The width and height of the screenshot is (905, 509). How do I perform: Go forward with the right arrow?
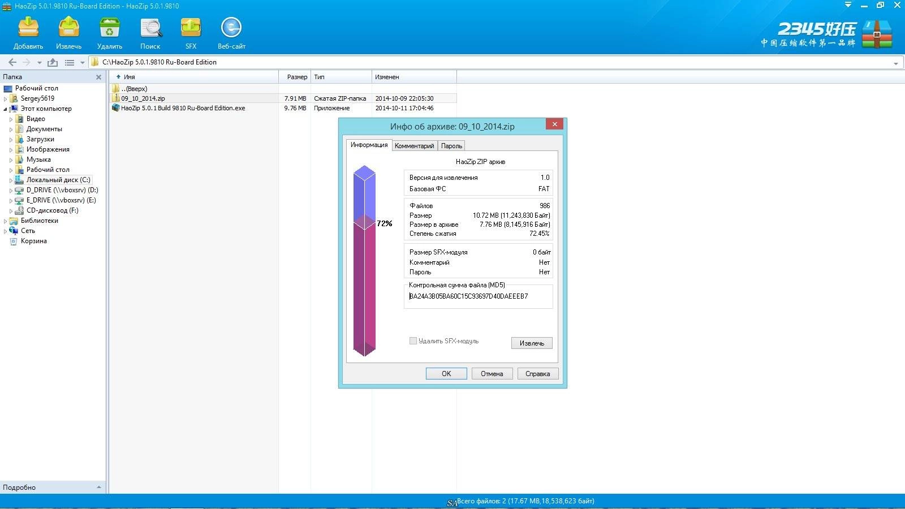click(x=26, y=62)
